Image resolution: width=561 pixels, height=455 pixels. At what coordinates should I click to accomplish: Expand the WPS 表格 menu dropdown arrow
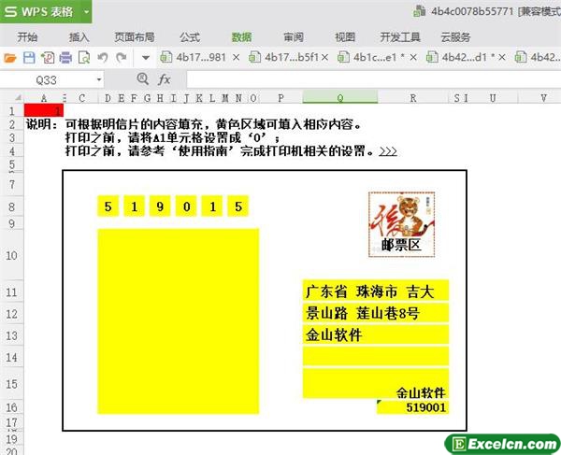[x=86, y=11]
